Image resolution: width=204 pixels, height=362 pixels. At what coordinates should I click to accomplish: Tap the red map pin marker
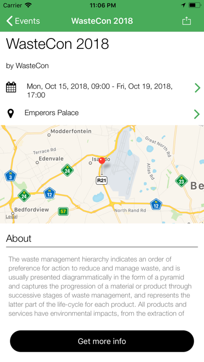click(102, 161)
